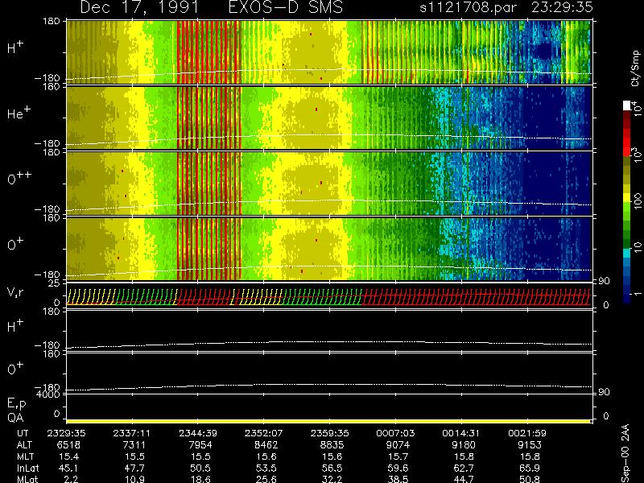
Task: Click the MLT value "15.4"
Action: 69,456
